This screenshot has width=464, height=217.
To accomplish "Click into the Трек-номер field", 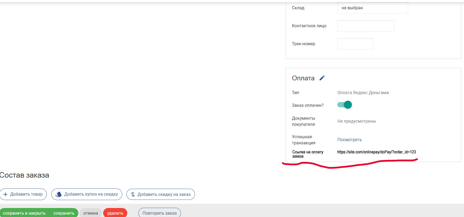I will click(x=355, y=44).
